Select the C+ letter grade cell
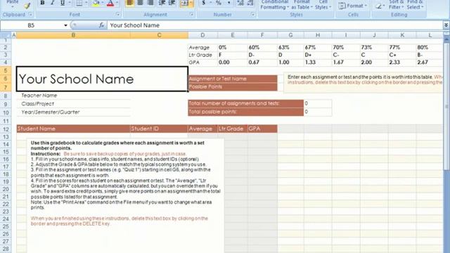The image size is (450, 253). click(x=402, y=55)
